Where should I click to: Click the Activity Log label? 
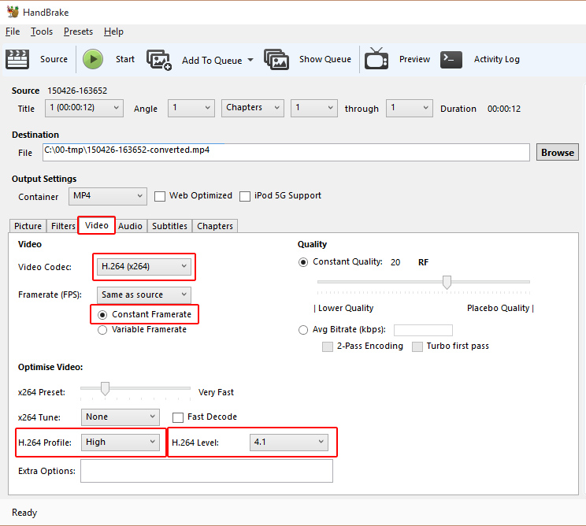click(x=497, y=59)
